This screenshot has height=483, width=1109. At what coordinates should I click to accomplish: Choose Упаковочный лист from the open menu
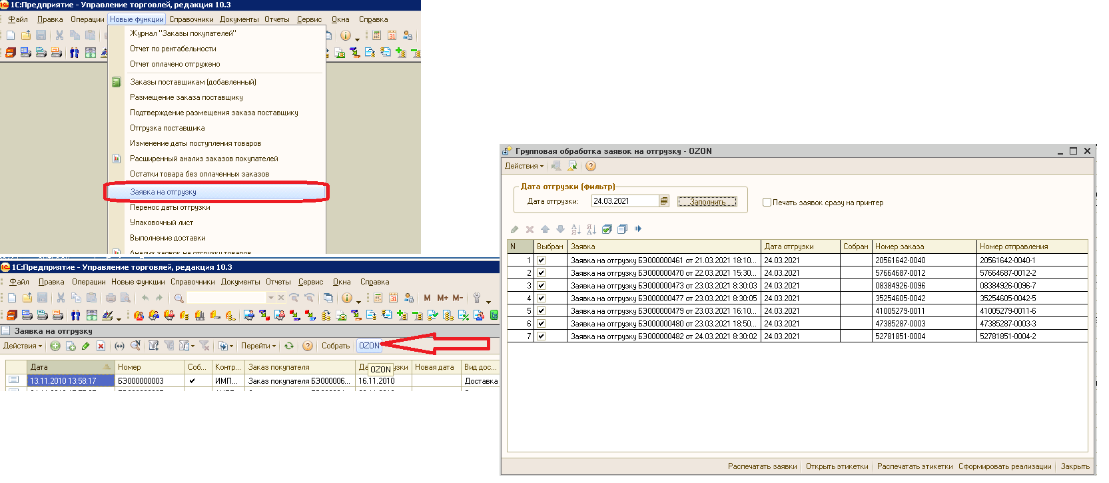pyautogui.click(x=161, y=223)
